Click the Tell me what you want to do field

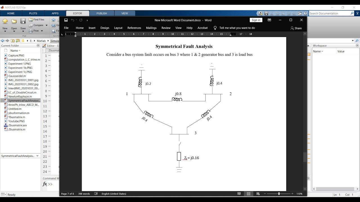237,28
